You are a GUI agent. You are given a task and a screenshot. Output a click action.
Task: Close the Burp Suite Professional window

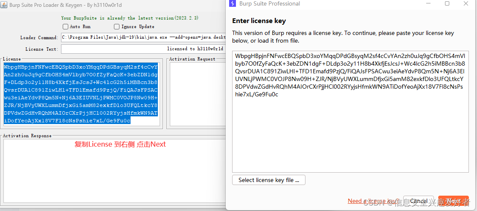466,4
